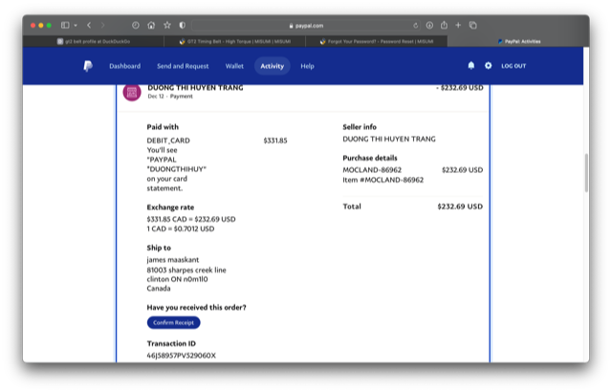This screenshot has width=612, height=392.
Task: Click the 81003 sharpes creek line address
Action: [186, 270]
